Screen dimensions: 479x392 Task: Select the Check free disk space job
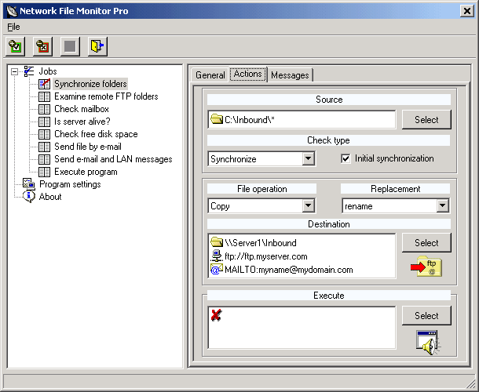point(96,134)
